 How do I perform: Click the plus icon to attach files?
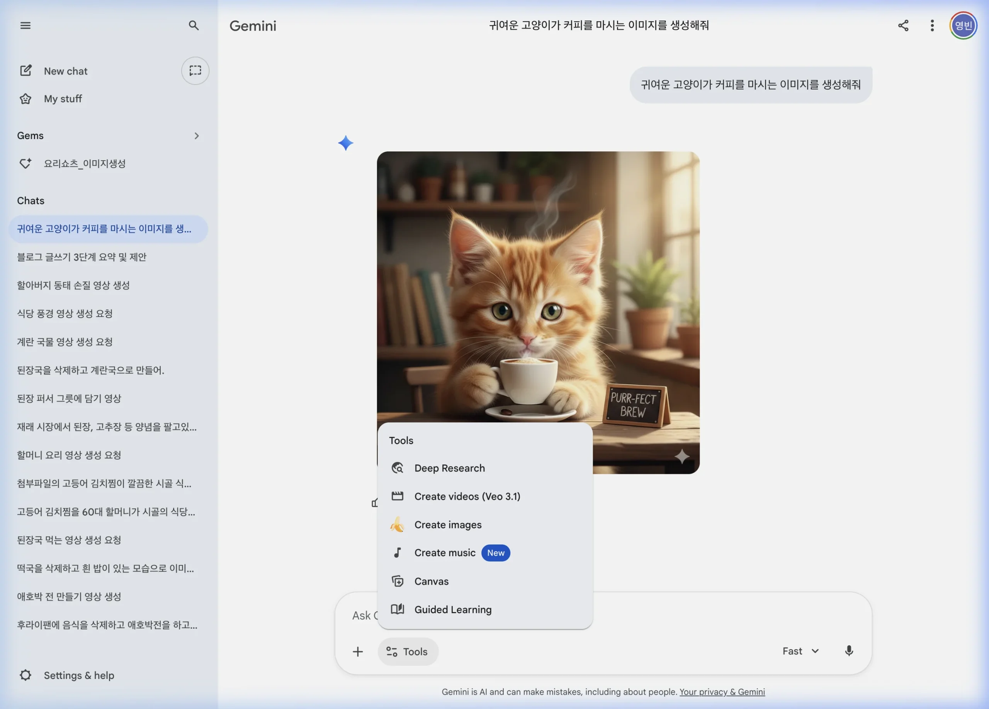pos(357,651)
